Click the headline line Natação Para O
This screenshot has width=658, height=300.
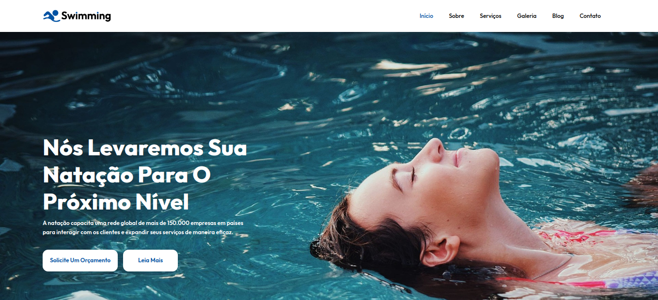[127, 175]
